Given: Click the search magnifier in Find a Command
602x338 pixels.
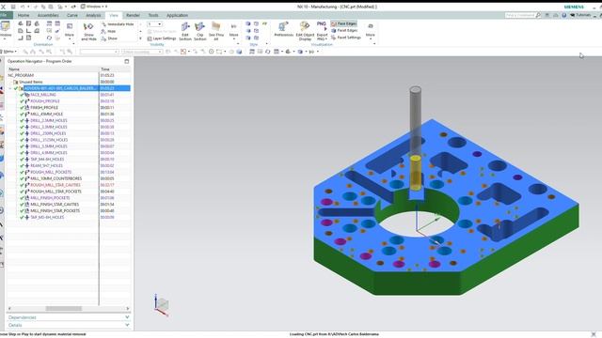Looking at the screenshot, I should click(x=538, y=15).
